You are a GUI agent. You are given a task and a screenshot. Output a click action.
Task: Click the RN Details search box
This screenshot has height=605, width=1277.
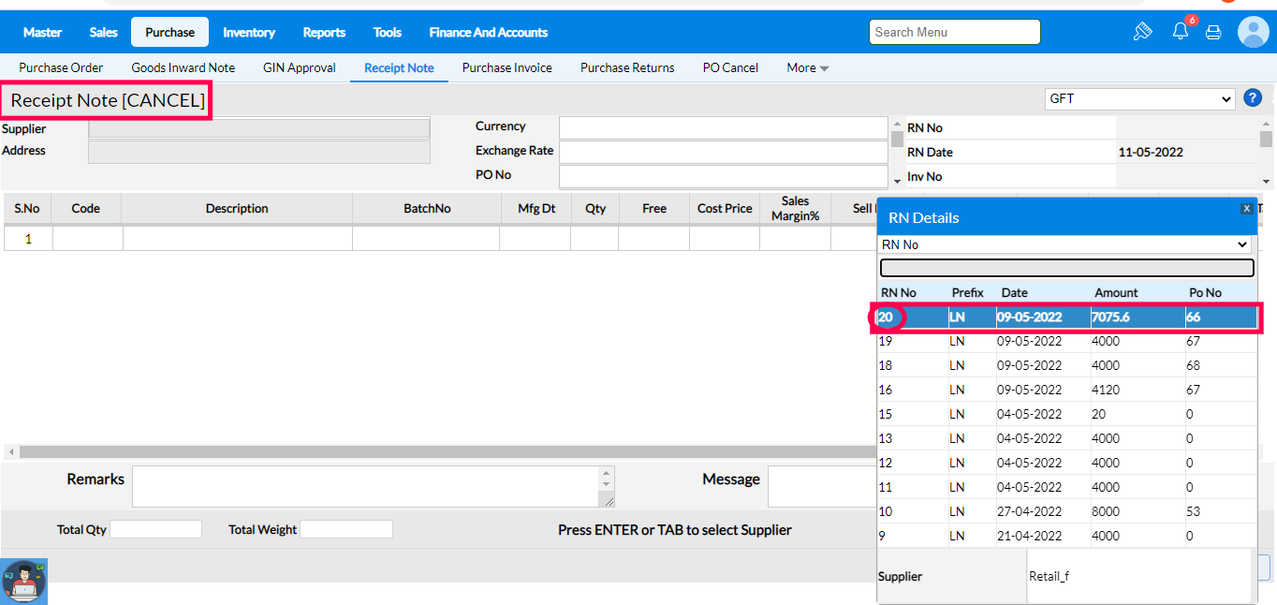1066,268
